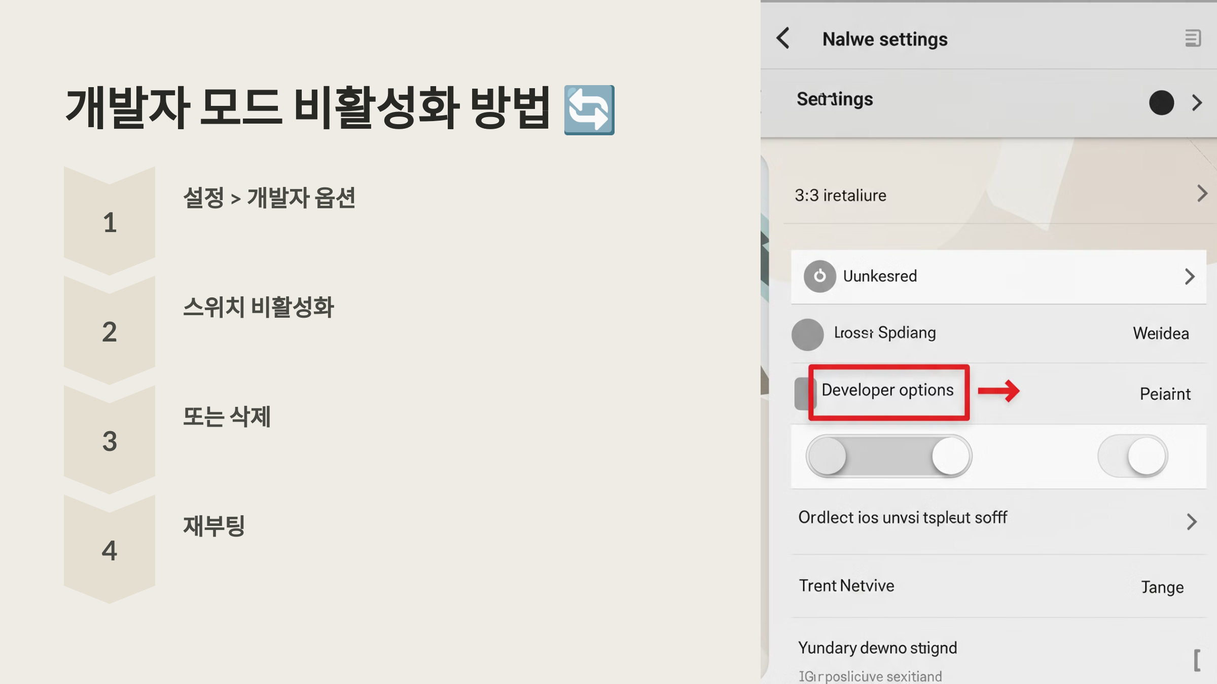Select step 1 chevron shape in list

(x=110, y=222)
